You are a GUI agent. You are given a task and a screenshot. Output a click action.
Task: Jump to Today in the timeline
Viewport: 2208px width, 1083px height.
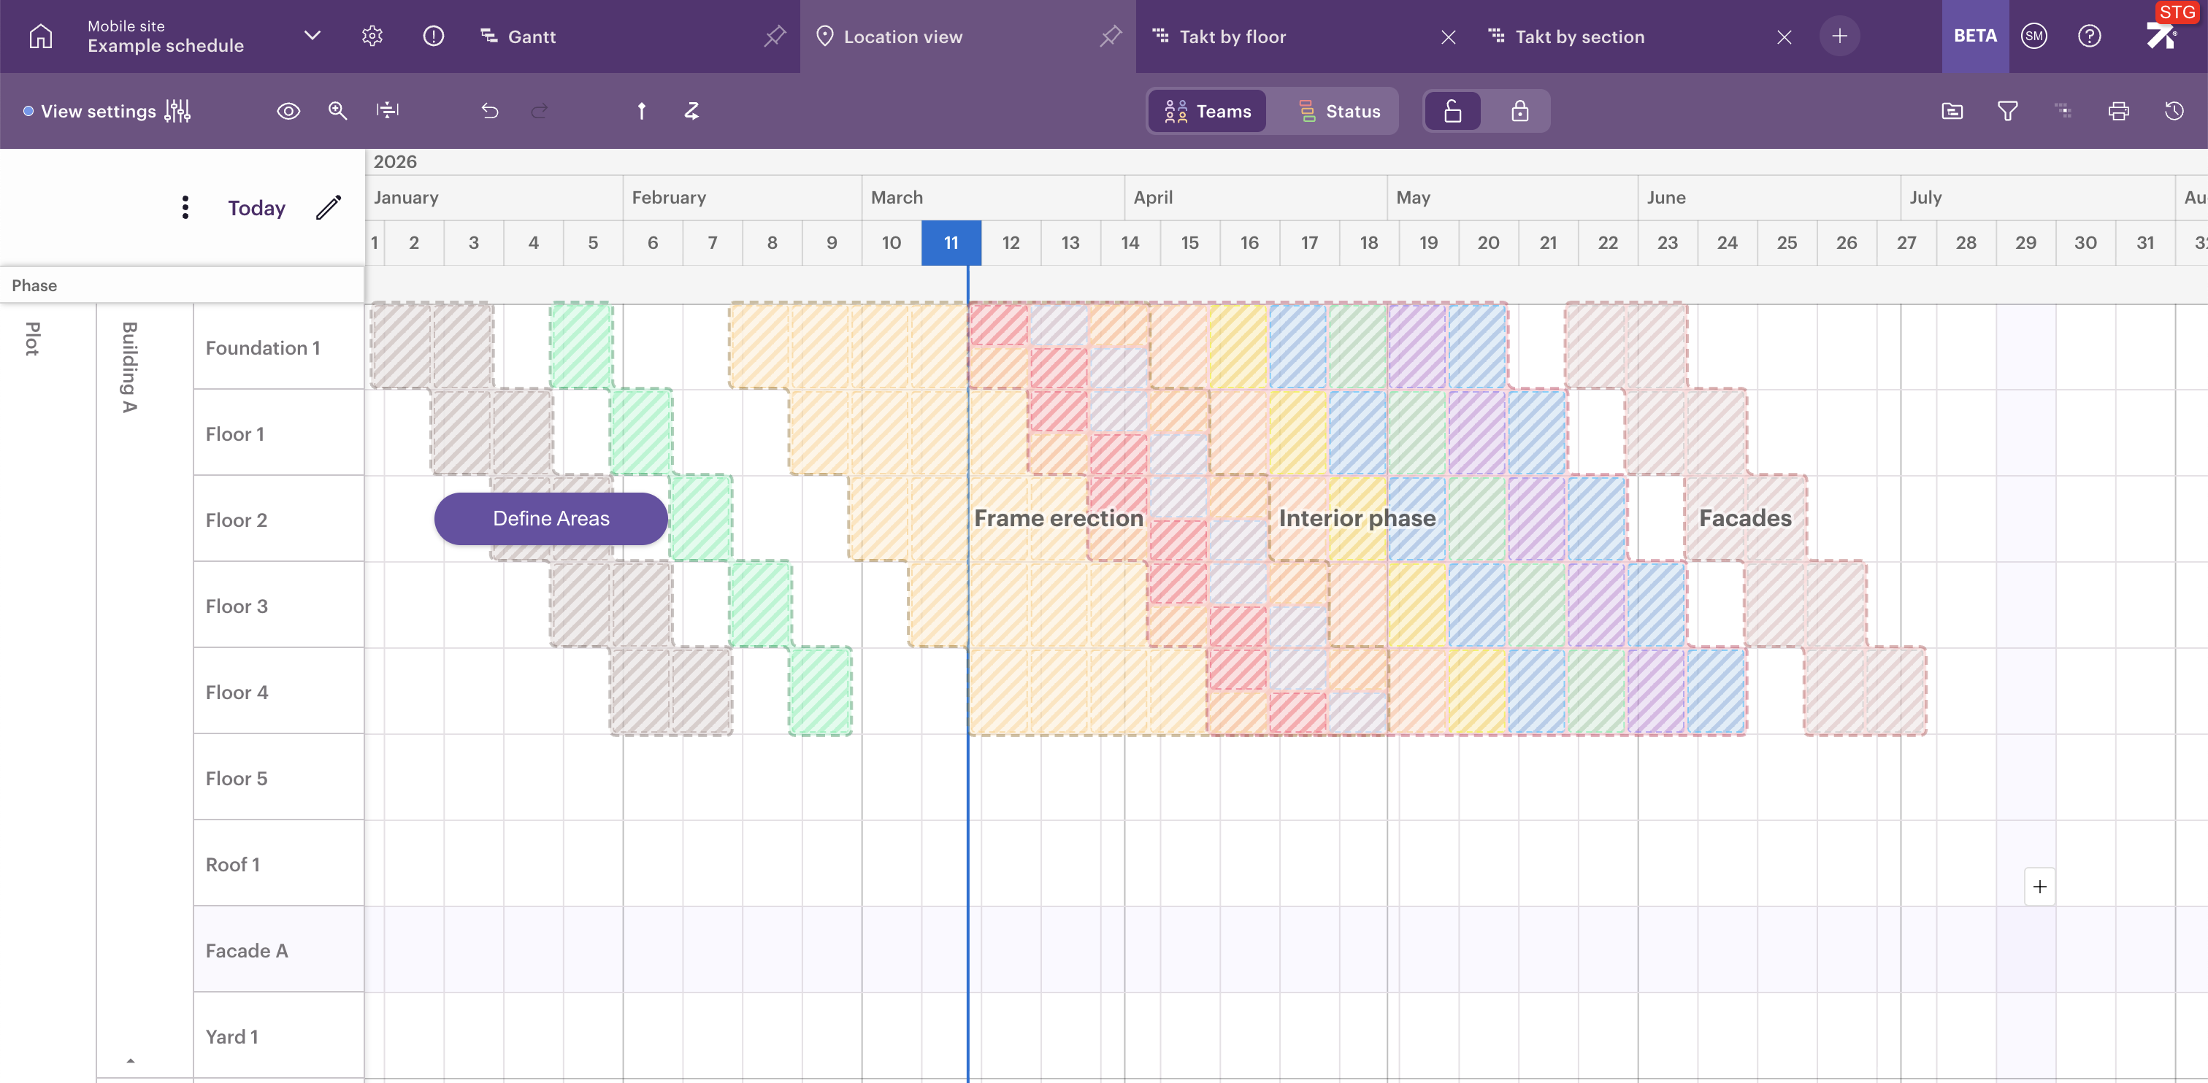[256, 207]
